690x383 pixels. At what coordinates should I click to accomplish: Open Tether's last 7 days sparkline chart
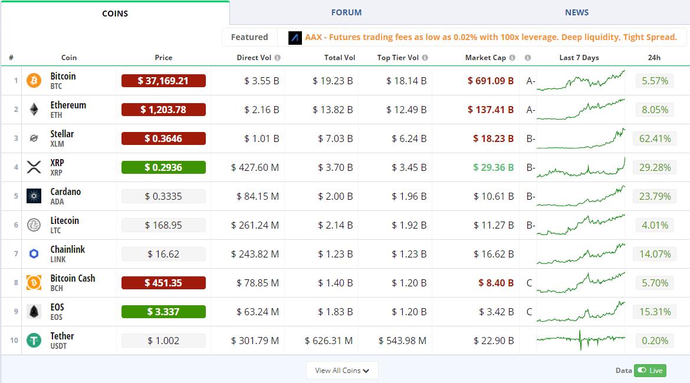pyautogui.click(x=580, y=341)
